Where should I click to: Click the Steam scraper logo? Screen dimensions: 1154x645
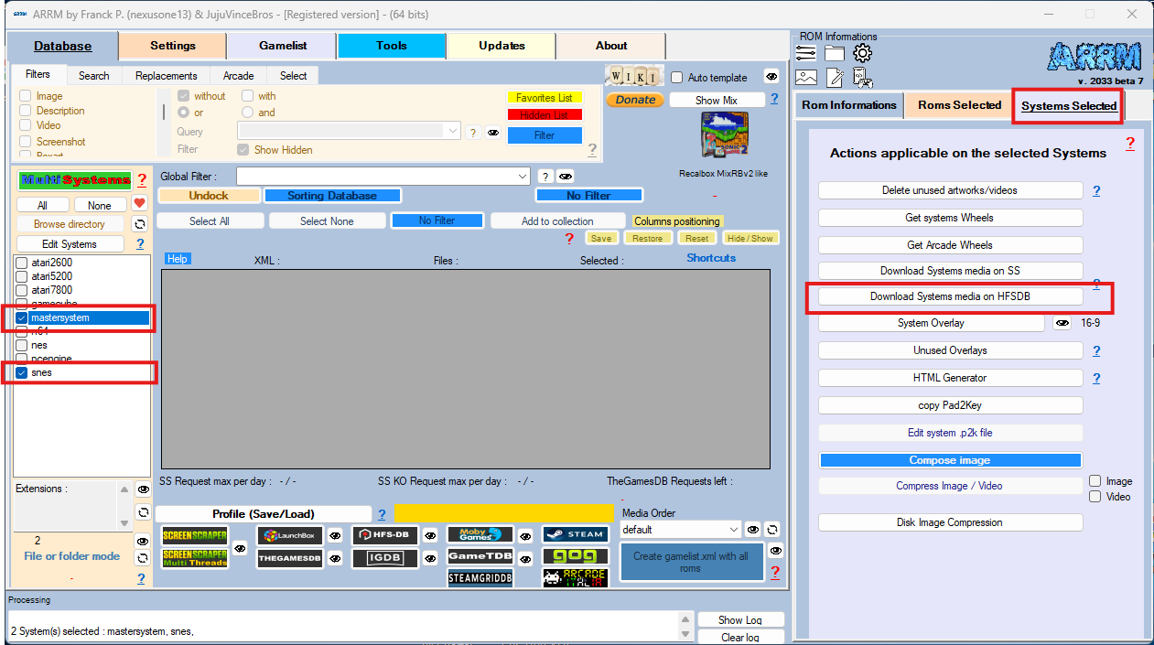[575, 534]
